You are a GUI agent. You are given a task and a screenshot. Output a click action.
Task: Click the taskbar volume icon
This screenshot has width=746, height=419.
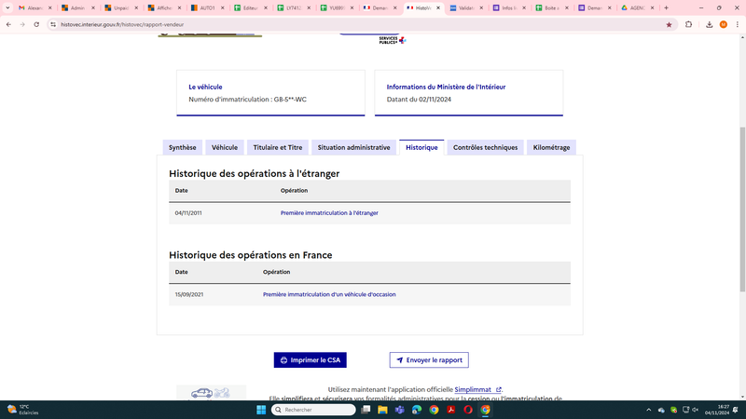[695, 410]
